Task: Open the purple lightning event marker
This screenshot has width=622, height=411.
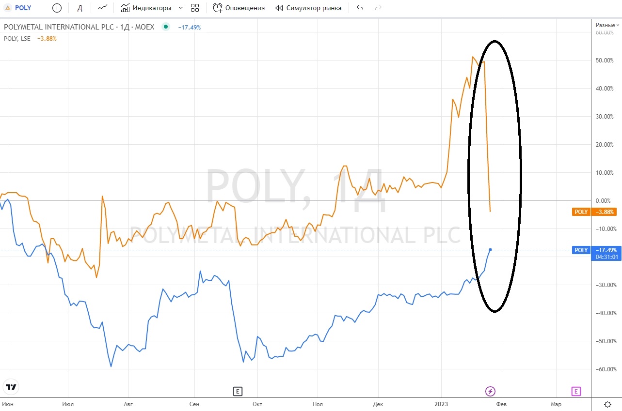Action: point(490,391)
